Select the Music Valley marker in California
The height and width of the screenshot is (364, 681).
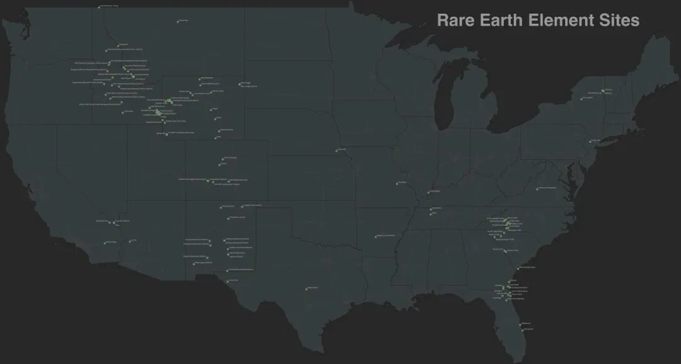tap(105, 243)
